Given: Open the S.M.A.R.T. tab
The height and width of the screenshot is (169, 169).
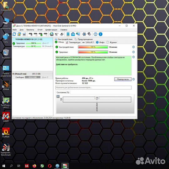Looking at the screenshot, I should click(88, 42).
